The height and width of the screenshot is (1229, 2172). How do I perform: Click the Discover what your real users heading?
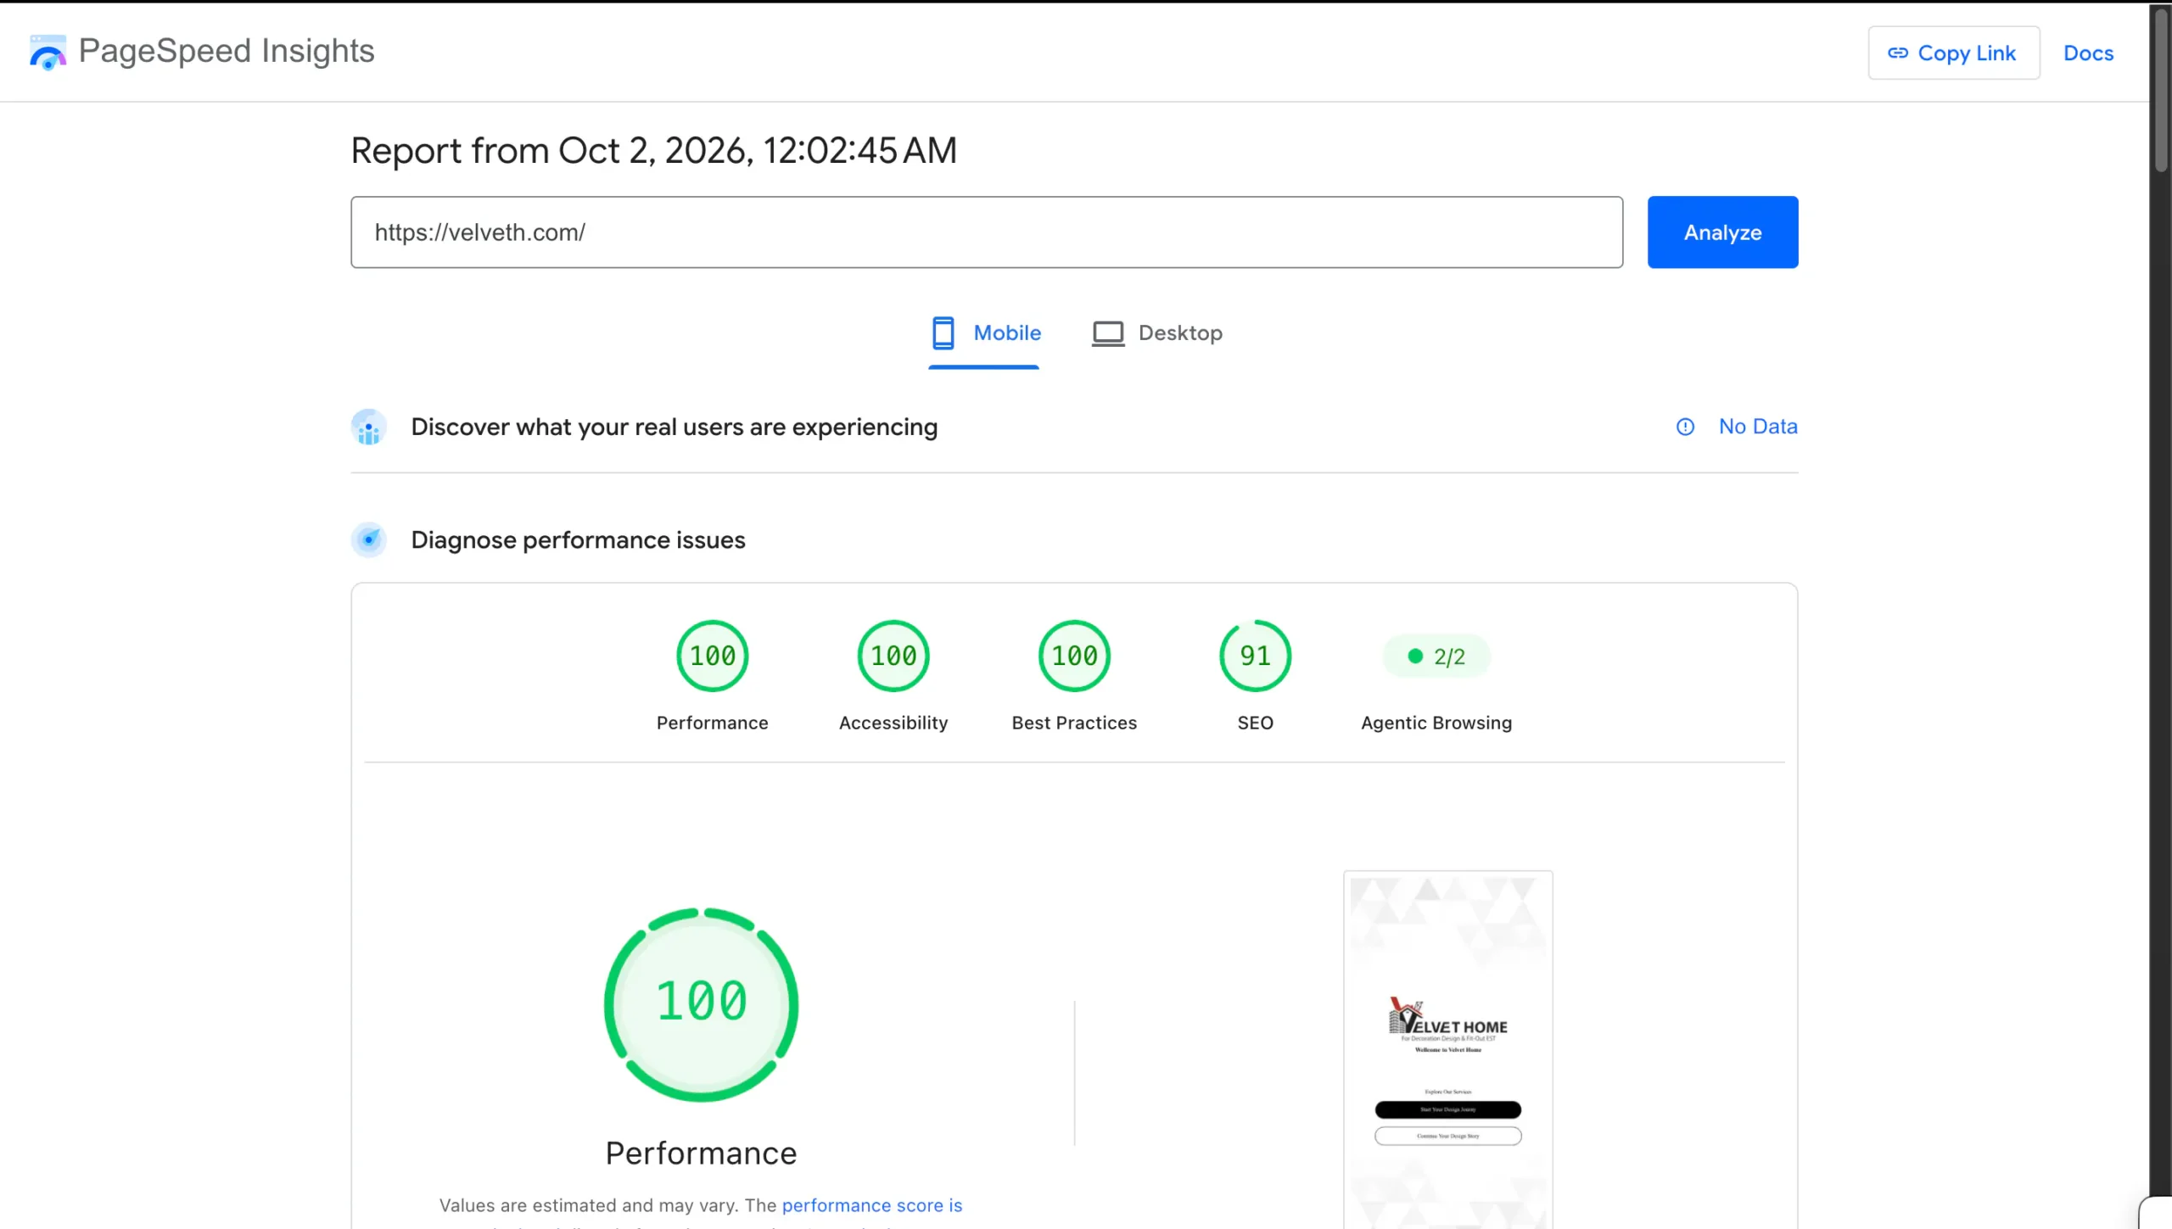click(x=674, y=427)
